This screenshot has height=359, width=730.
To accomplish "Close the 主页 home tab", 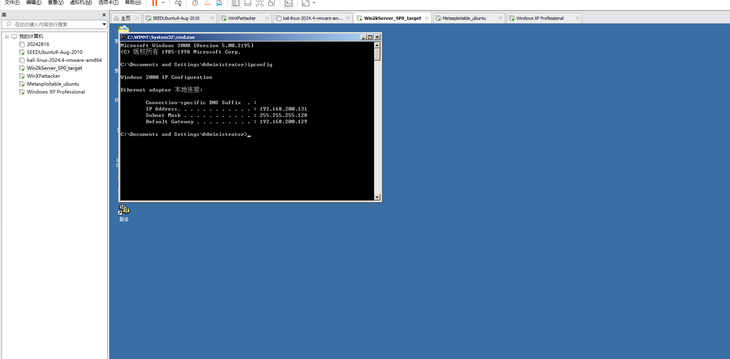I will coord(137,18).
